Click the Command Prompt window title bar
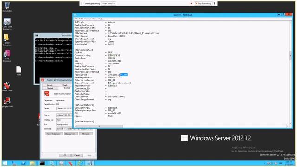297x167 pixels. pyautogui.click(x=54, y=35)
